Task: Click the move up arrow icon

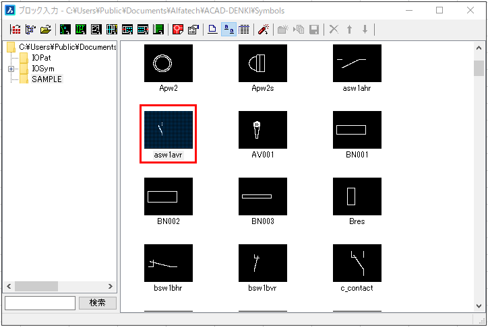Action: click(349, 30)
